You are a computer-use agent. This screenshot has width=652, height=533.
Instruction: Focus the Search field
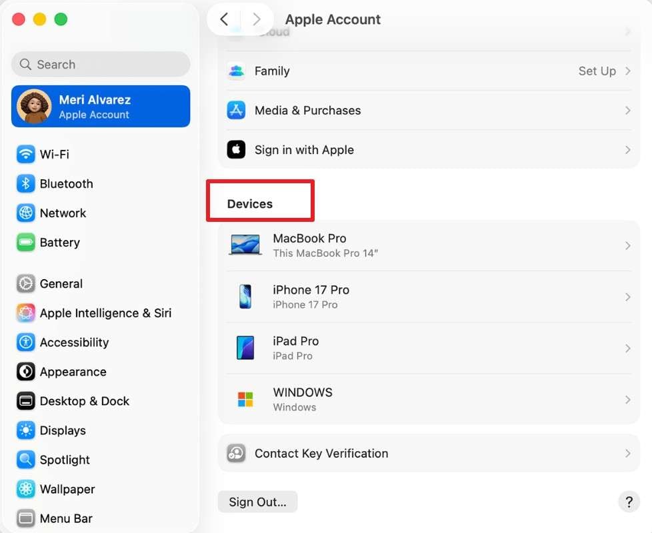(x=101, y=65)
